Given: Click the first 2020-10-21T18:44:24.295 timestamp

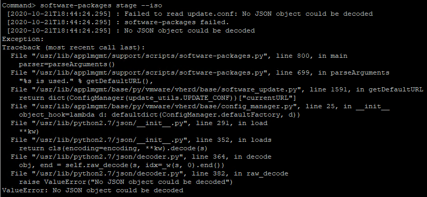Looking at the screenshot, I should pos(59,14).
